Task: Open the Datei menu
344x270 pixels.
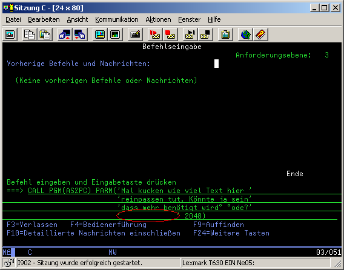Action: click(x=13, y=19)
